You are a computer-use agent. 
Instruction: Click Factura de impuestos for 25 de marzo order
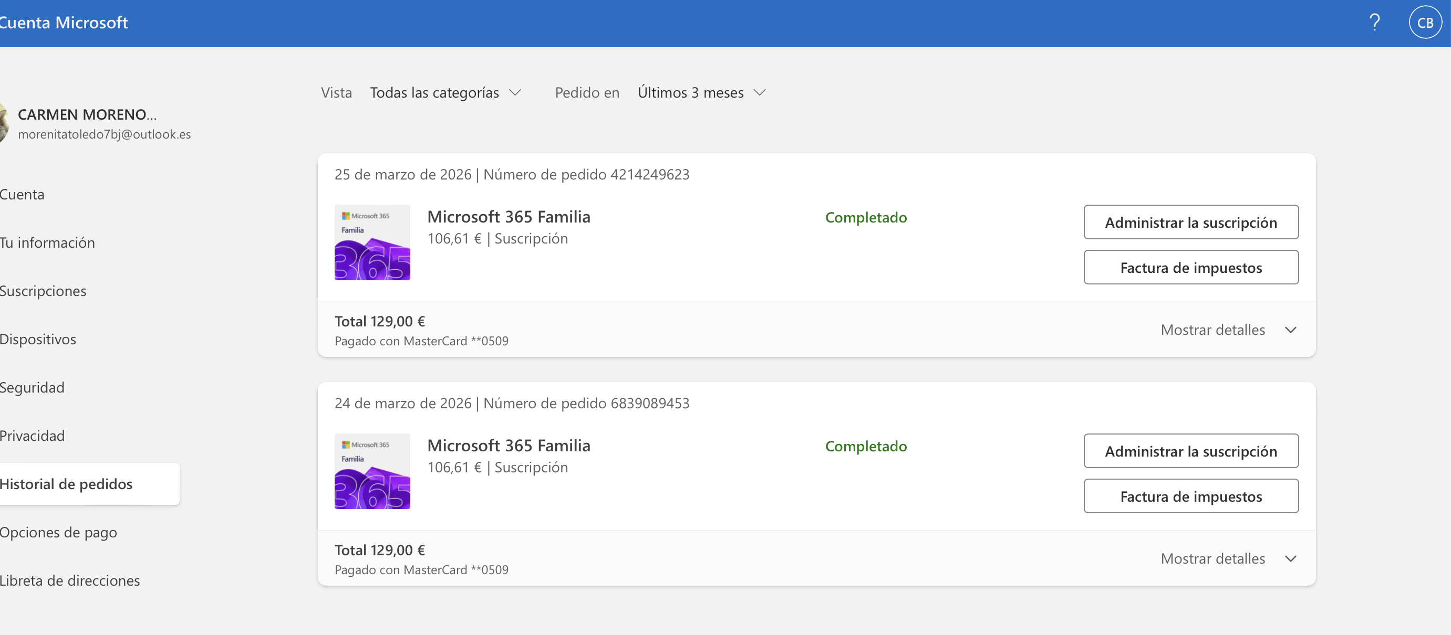1191,267
